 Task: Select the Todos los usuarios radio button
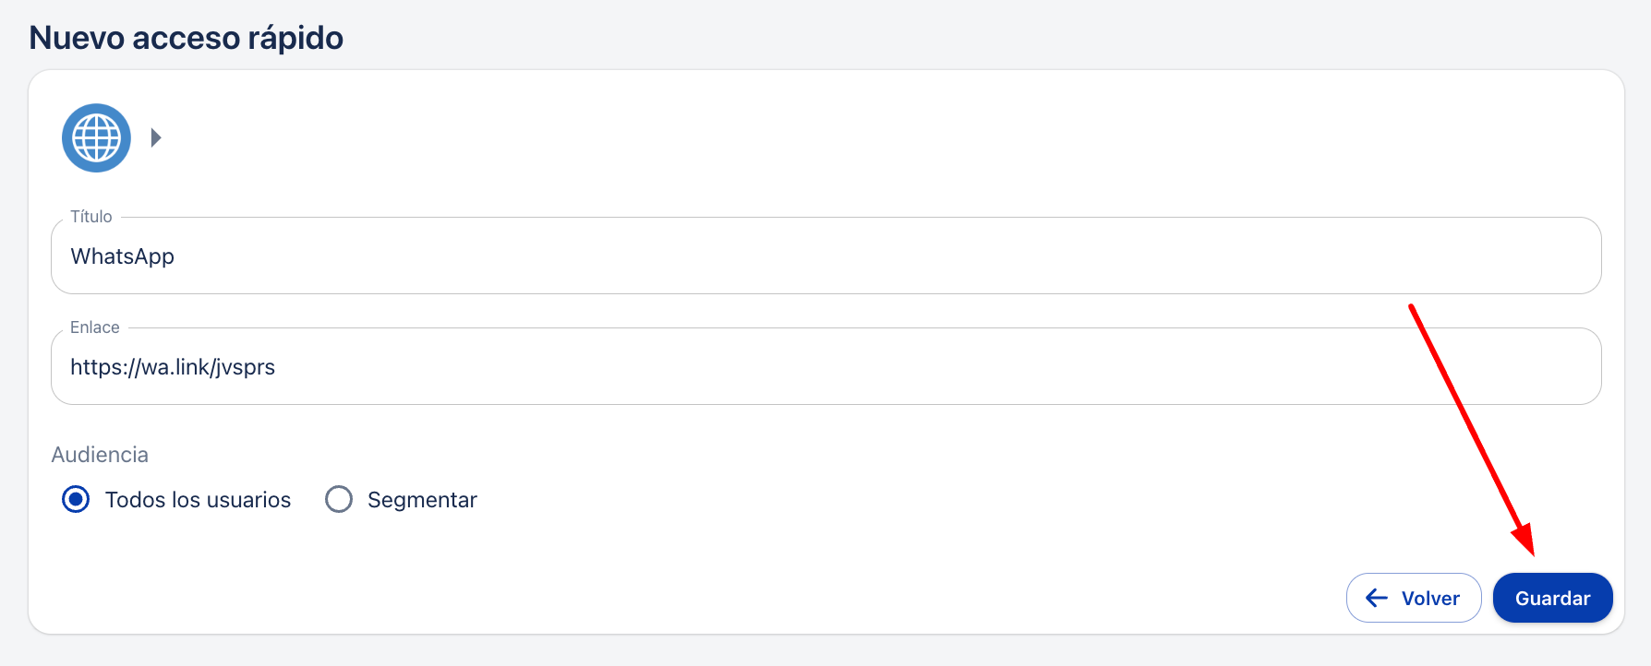click(x=76, y=500)
